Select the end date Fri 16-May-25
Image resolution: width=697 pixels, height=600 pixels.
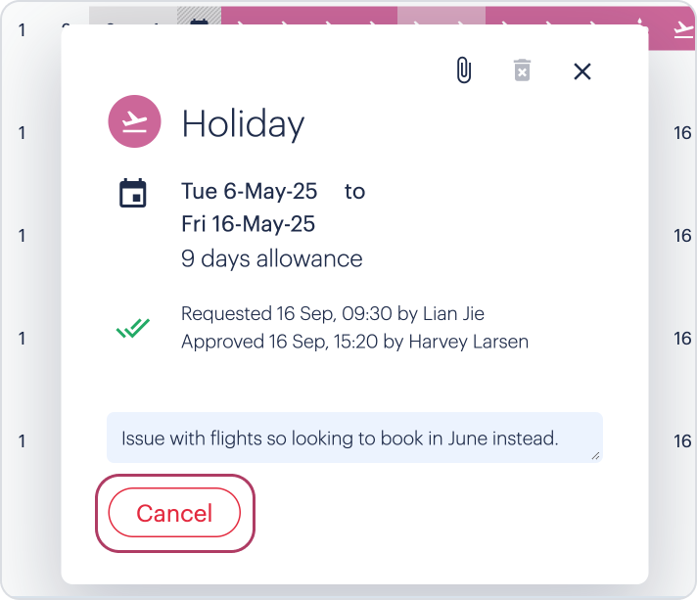248,223
